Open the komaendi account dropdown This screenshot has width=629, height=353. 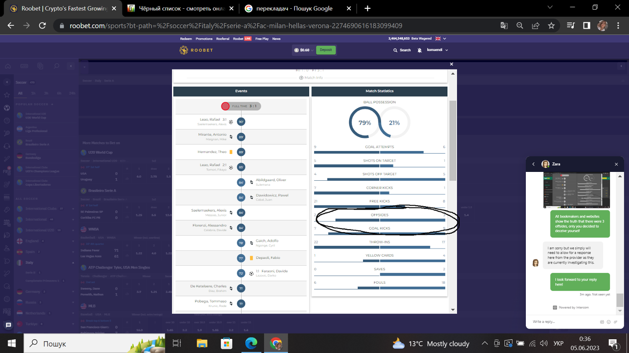(437, 50)
